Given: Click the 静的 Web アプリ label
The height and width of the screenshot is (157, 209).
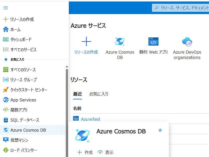Looking at the screenshot, I should [x=153, y=52].
